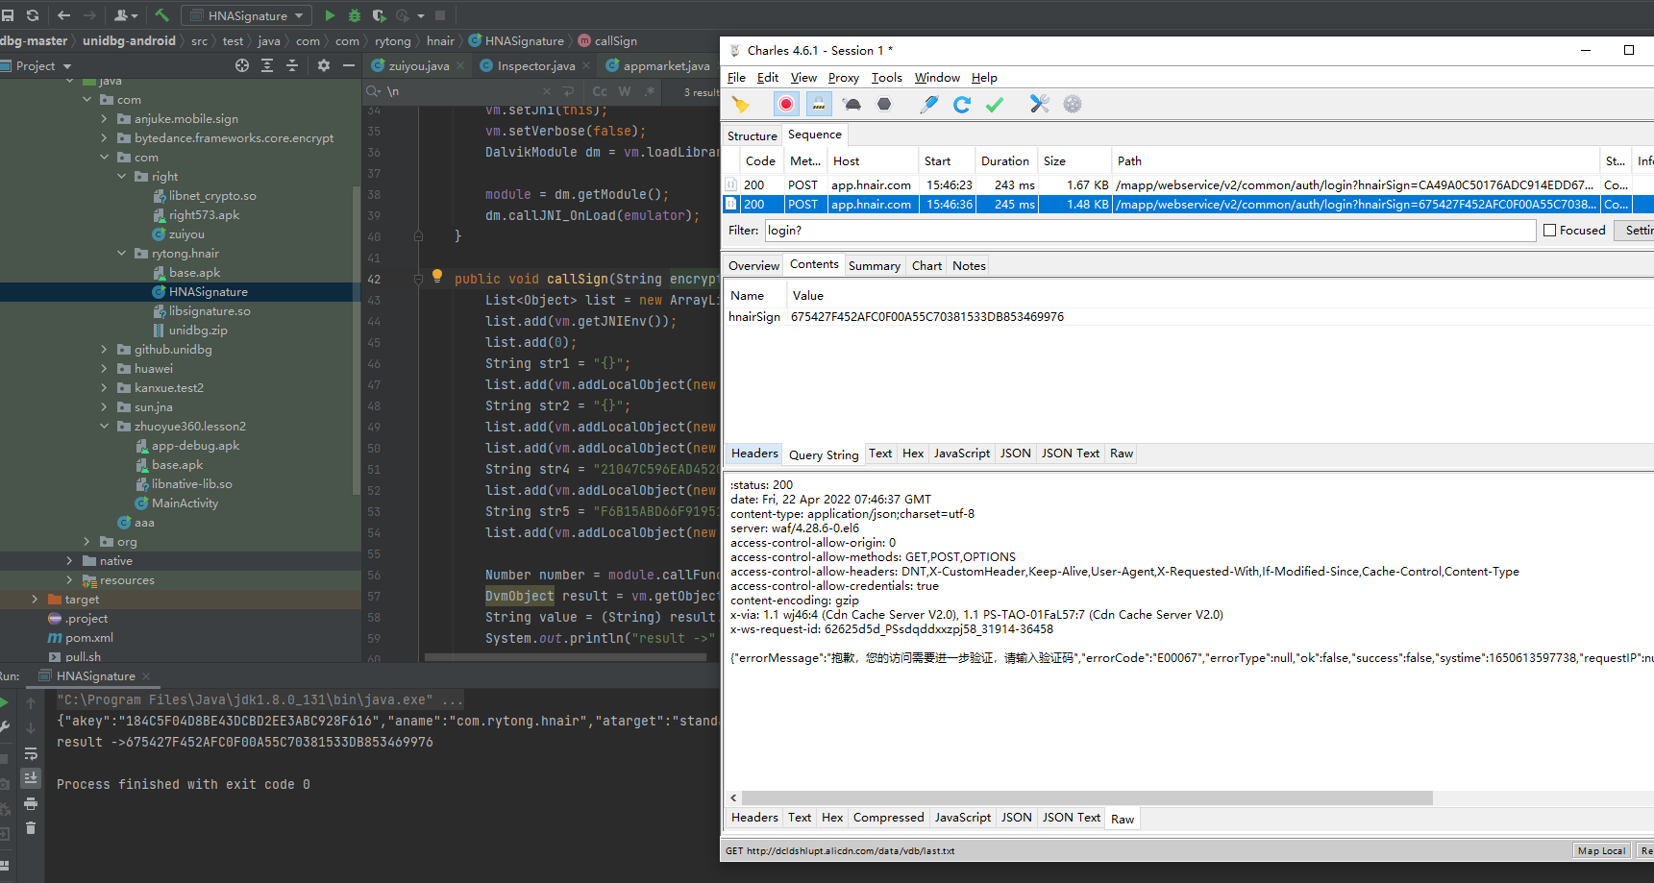Image resolution: width=1654 pixels, height=883 pixels.
Task: Open Summary tab in Charles
Action: click(875, 266)
